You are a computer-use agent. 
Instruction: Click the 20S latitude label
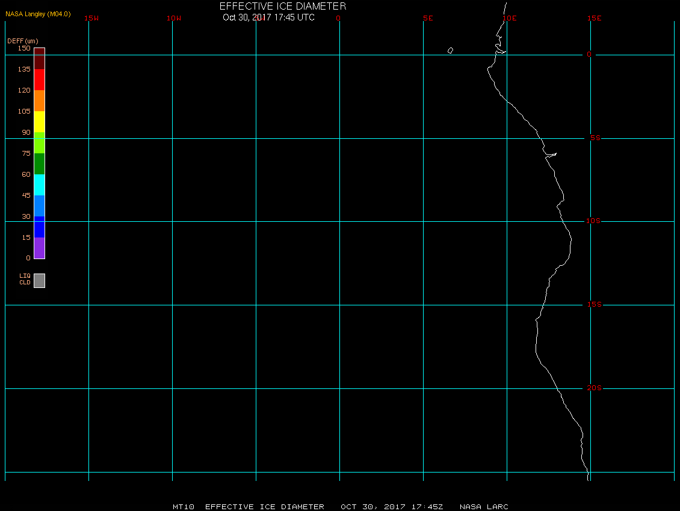point(594,388)
